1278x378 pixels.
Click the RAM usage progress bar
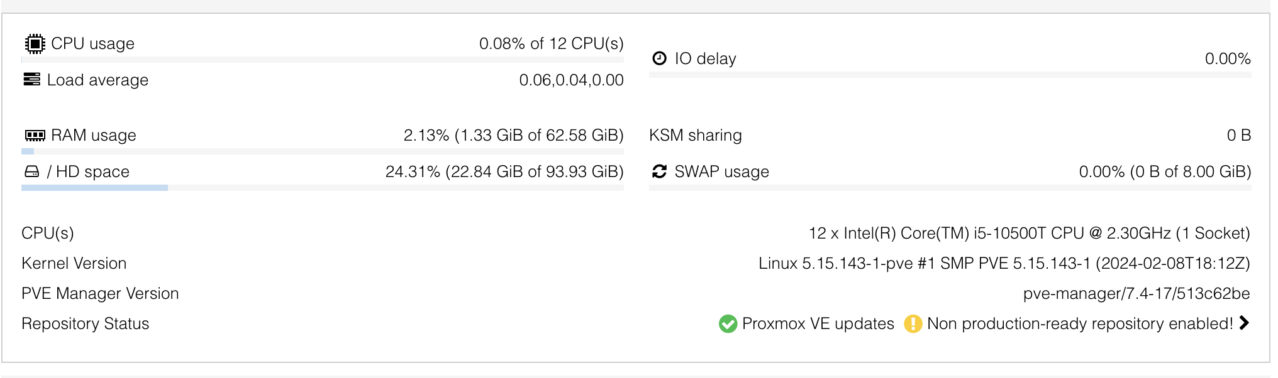point(322,151)
